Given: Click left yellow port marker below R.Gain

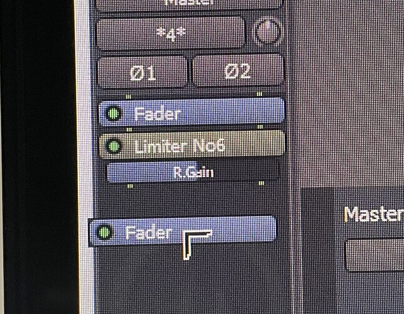Looking at the screenshot, I should [130, 186].
